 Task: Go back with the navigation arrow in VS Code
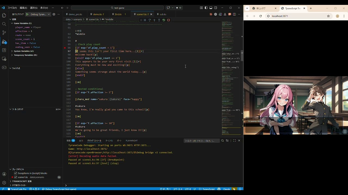62,8
